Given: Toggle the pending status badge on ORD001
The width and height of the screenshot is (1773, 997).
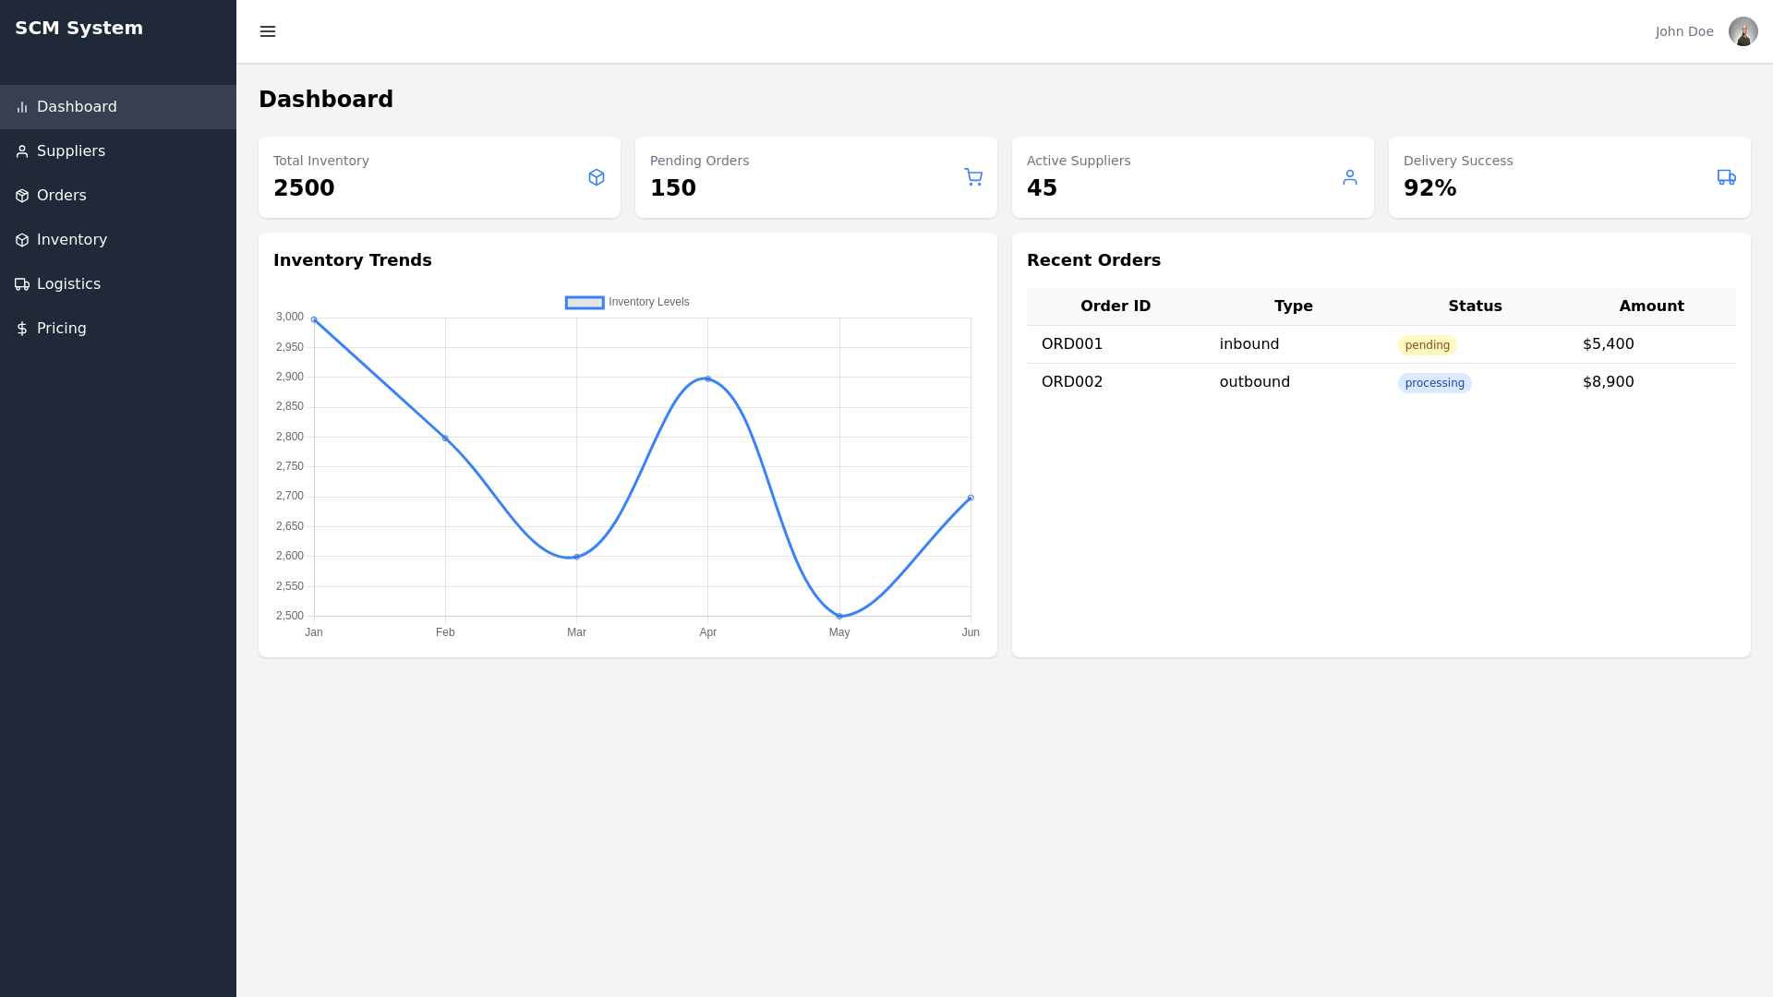Looking at the screenshot, I should click(x=1427, y=344).
